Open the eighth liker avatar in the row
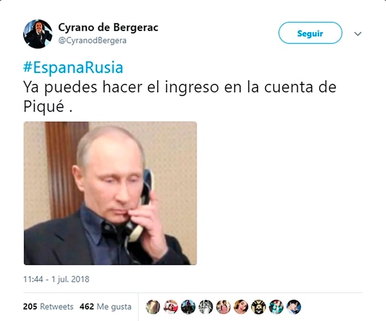Screen dimensions: 386x321 [276, 307]
